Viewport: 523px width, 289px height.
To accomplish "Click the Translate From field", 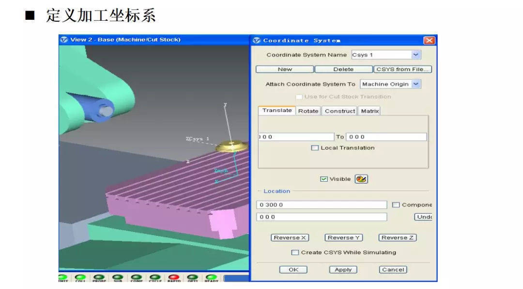I will pyautogui.click(x=296, y=137).
